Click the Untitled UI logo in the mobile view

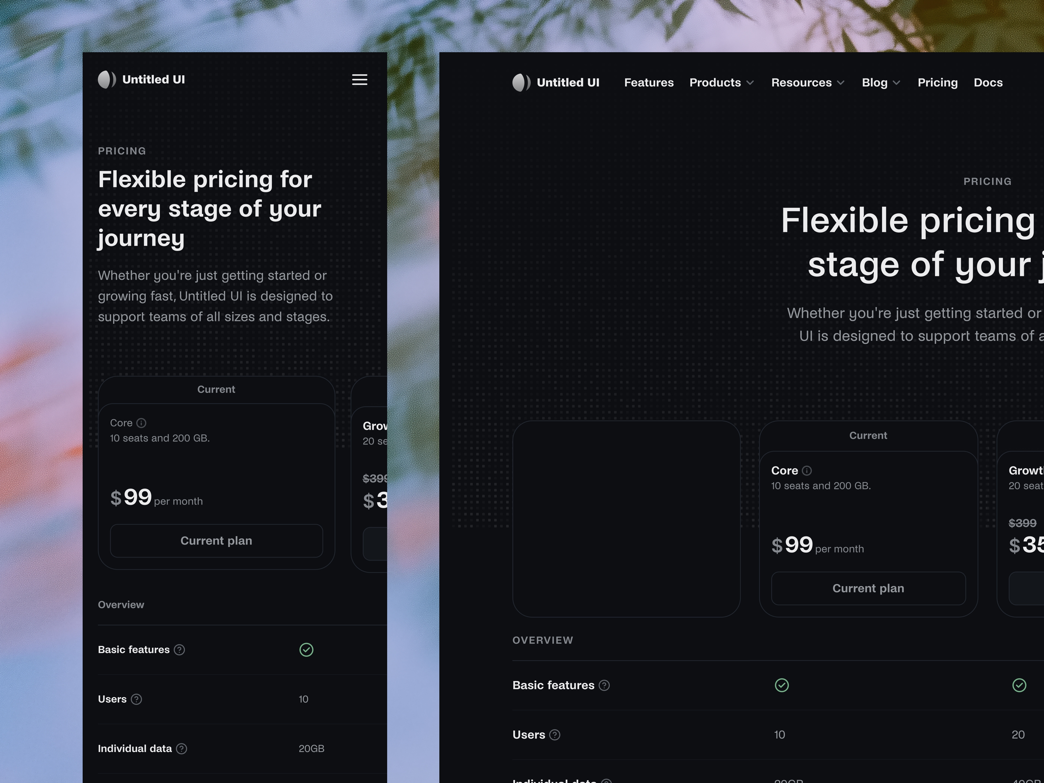(x=141, y=79)
